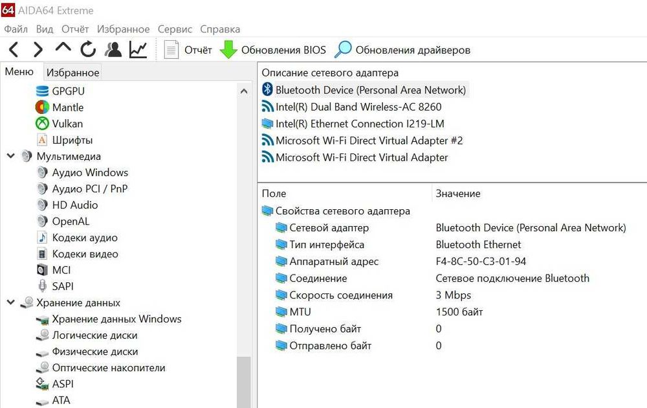Viewport: 647px width, 408px height.
Task: Open the user icon in the toolbar
Action: [113, 50]
